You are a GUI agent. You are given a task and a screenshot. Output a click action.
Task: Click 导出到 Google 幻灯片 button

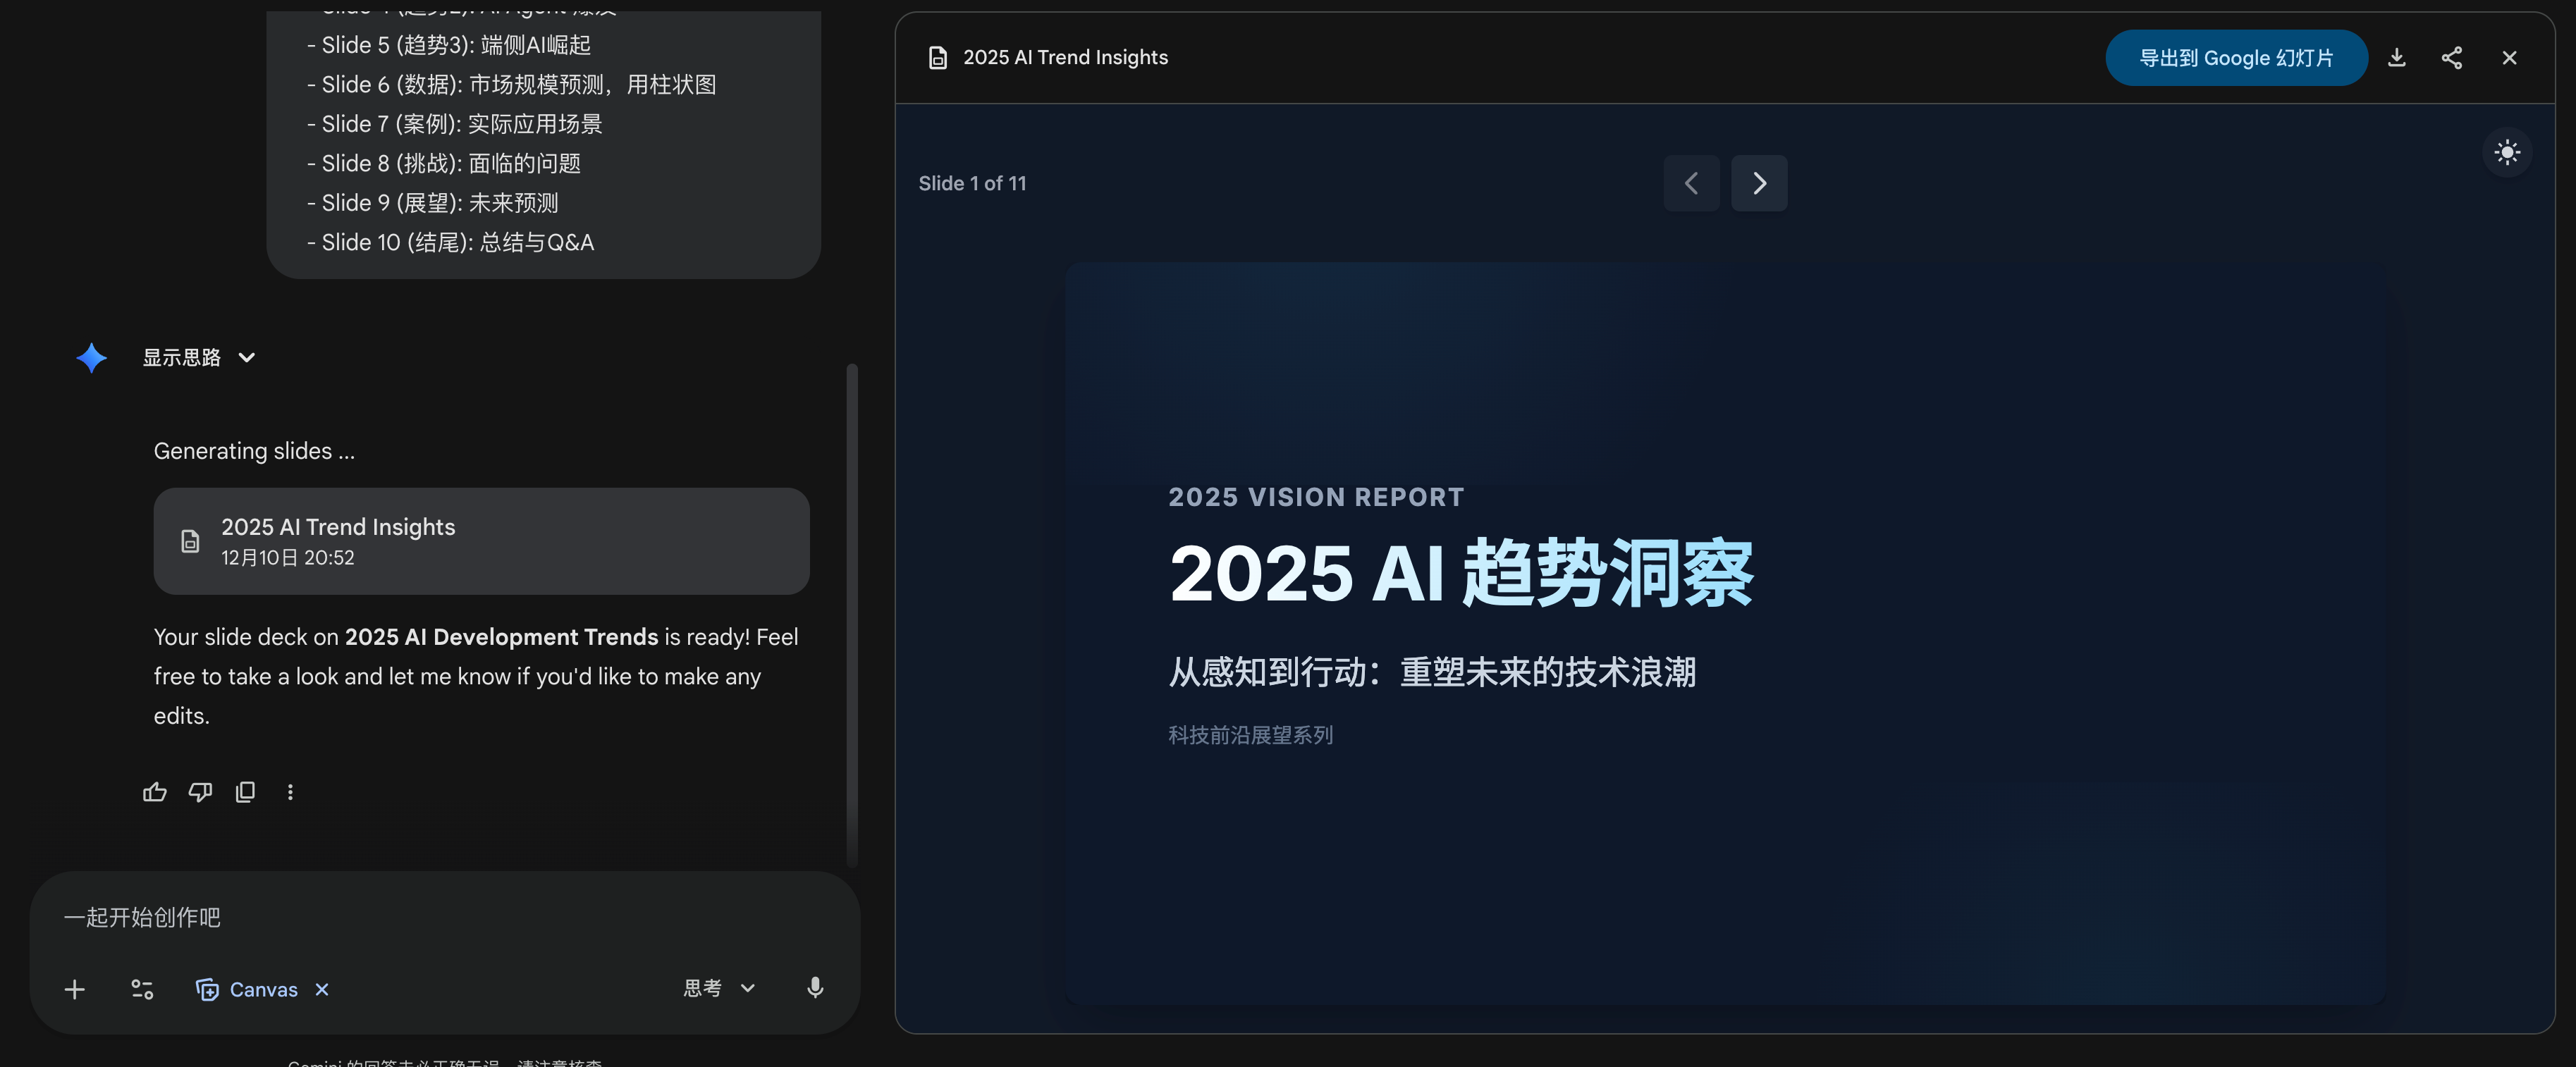tap(2235, 58)
